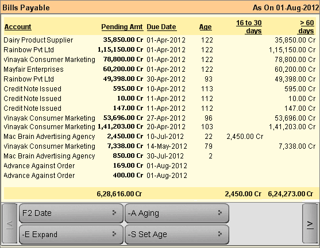
Task: Click the F2 Date button
Action: point(71,213)
